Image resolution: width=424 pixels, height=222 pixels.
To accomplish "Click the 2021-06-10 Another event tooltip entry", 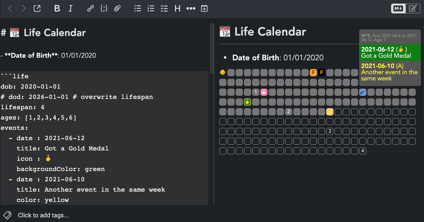I will (x=390, y=72).
